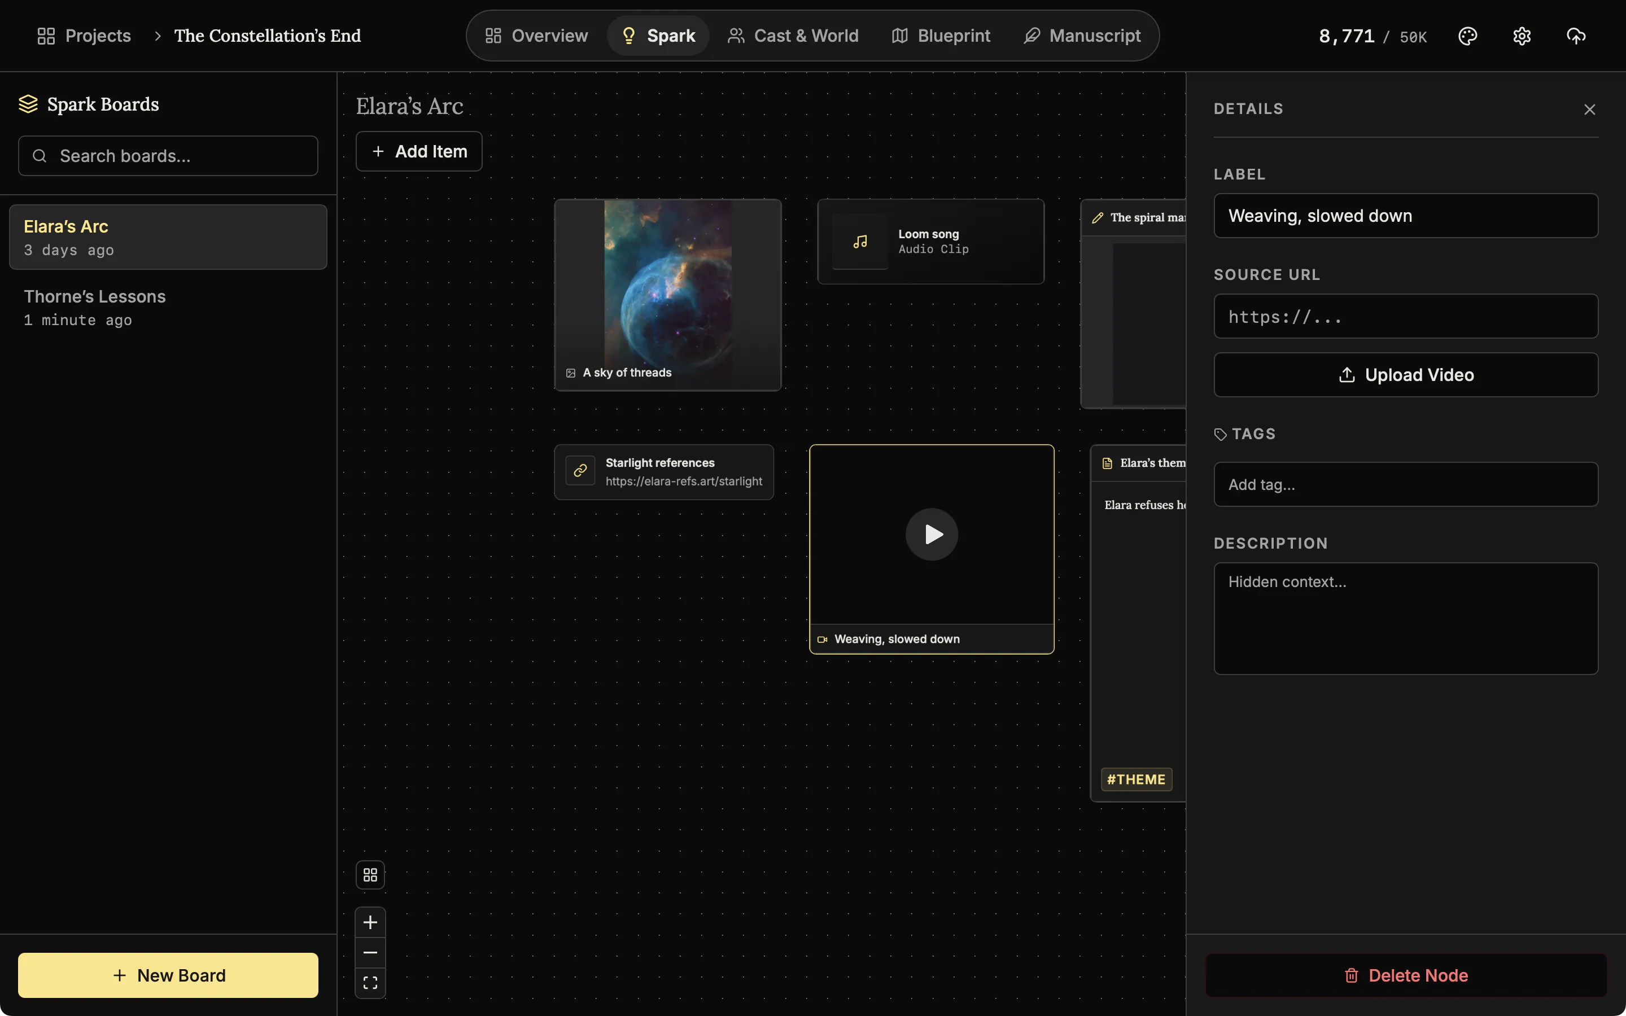Go to the Blueprint tab
This screenshot has height=1016, width=1626.
coord(941,36)
